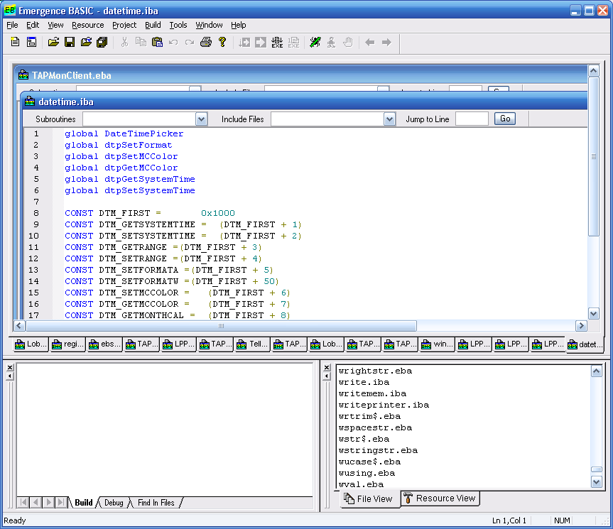Save the file using the floppy disk icon
This screenshot has height=529, width=613.
(70, 43)
